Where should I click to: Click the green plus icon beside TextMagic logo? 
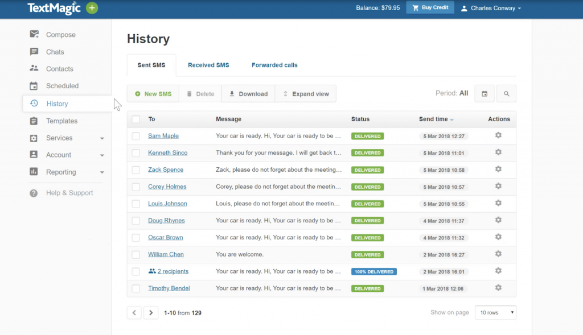[92, 8]
